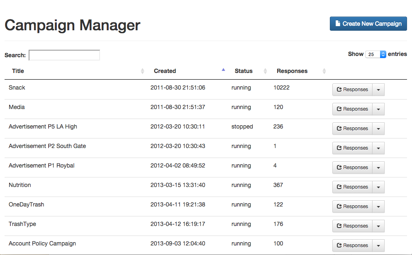
Task: Open the Show entries count dropdown
Action: click(x=376, y=54)
